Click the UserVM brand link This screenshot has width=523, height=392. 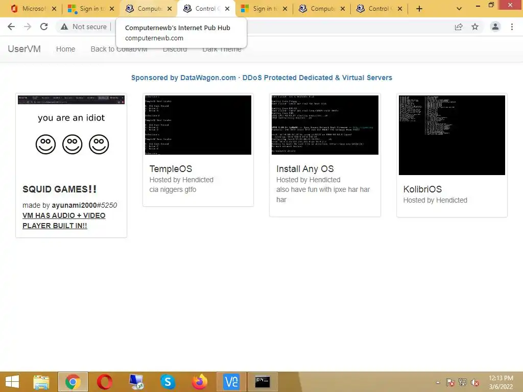[x=25, y=49]
